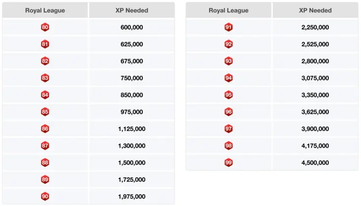Select the 1,975,000 XP cell
This screenshot has width=361, height=206.
tap(131, 196)
